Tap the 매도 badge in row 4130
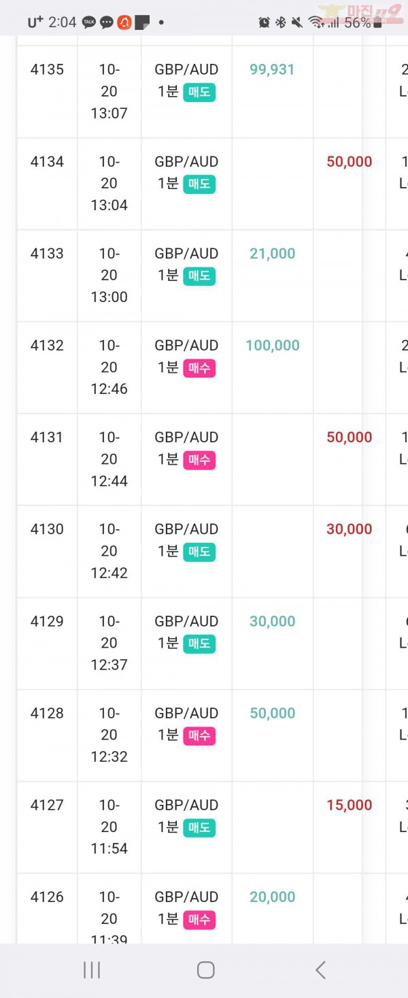This screenshot has width=408, height=998. [x=199, y=552]
